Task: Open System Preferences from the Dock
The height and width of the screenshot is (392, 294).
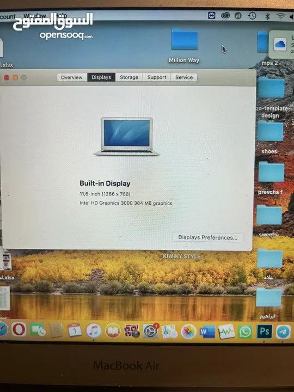Action: [150, 331]
